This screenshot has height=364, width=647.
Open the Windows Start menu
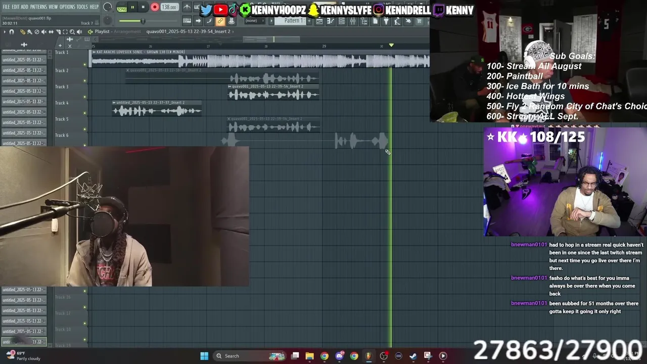point(204,356)
